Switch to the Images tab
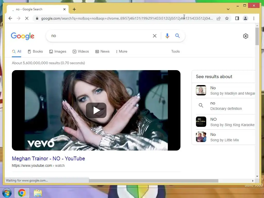This screenshot has height=198, width=264. [x=58, y=52]
